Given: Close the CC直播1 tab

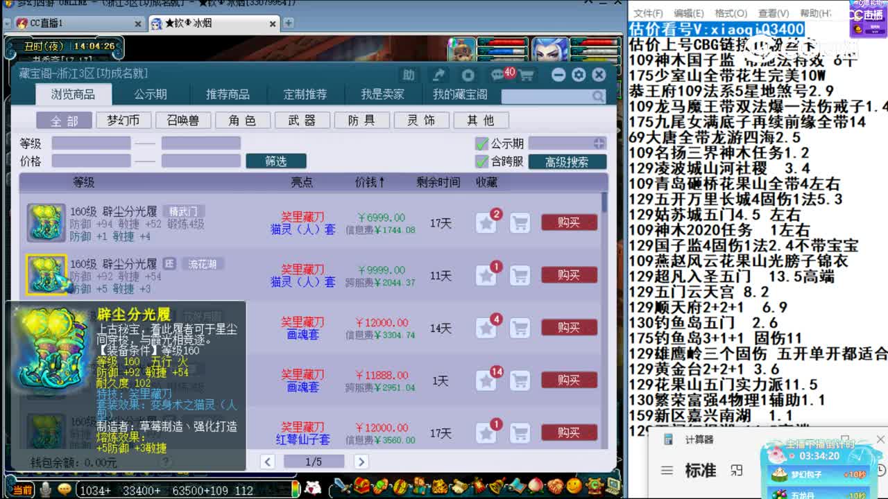Looking at the screenshot, I should point(137,24).
